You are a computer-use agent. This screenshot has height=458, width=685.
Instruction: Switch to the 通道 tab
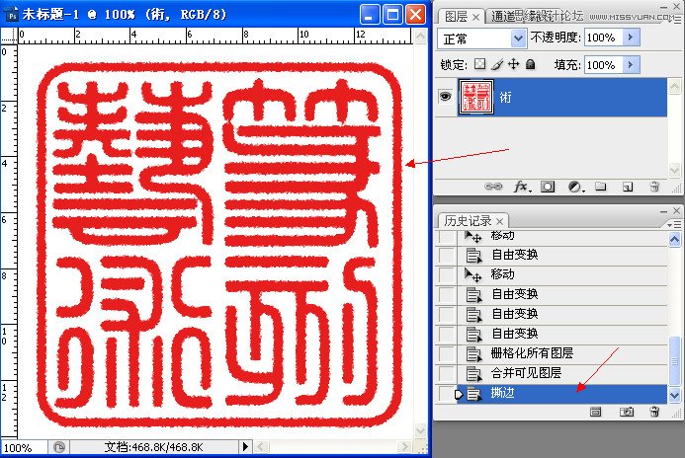click(503, 16)
